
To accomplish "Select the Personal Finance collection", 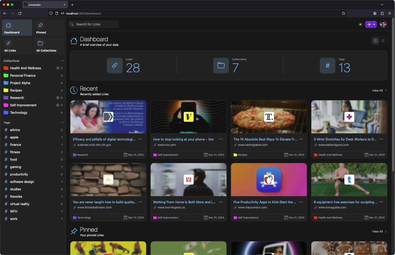I will click(x=33, y=76).
